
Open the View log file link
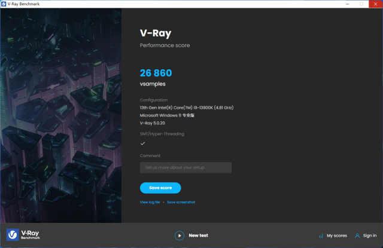tap(150, 202)
